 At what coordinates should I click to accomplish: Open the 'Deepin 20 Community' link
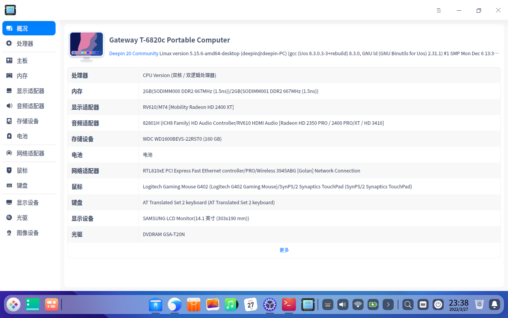click(134, 53)
